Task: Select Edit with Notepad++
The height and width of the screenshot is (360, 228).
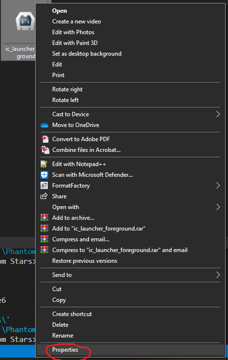Action: (x=79, y=164)
